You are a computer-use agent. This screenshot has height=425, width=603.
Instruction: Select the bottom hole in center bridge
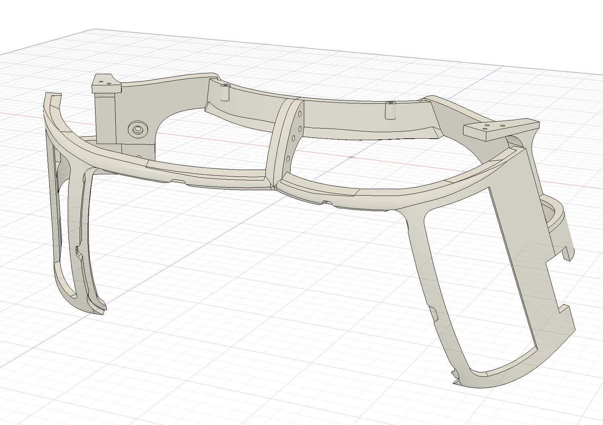(x=288, y=158)
